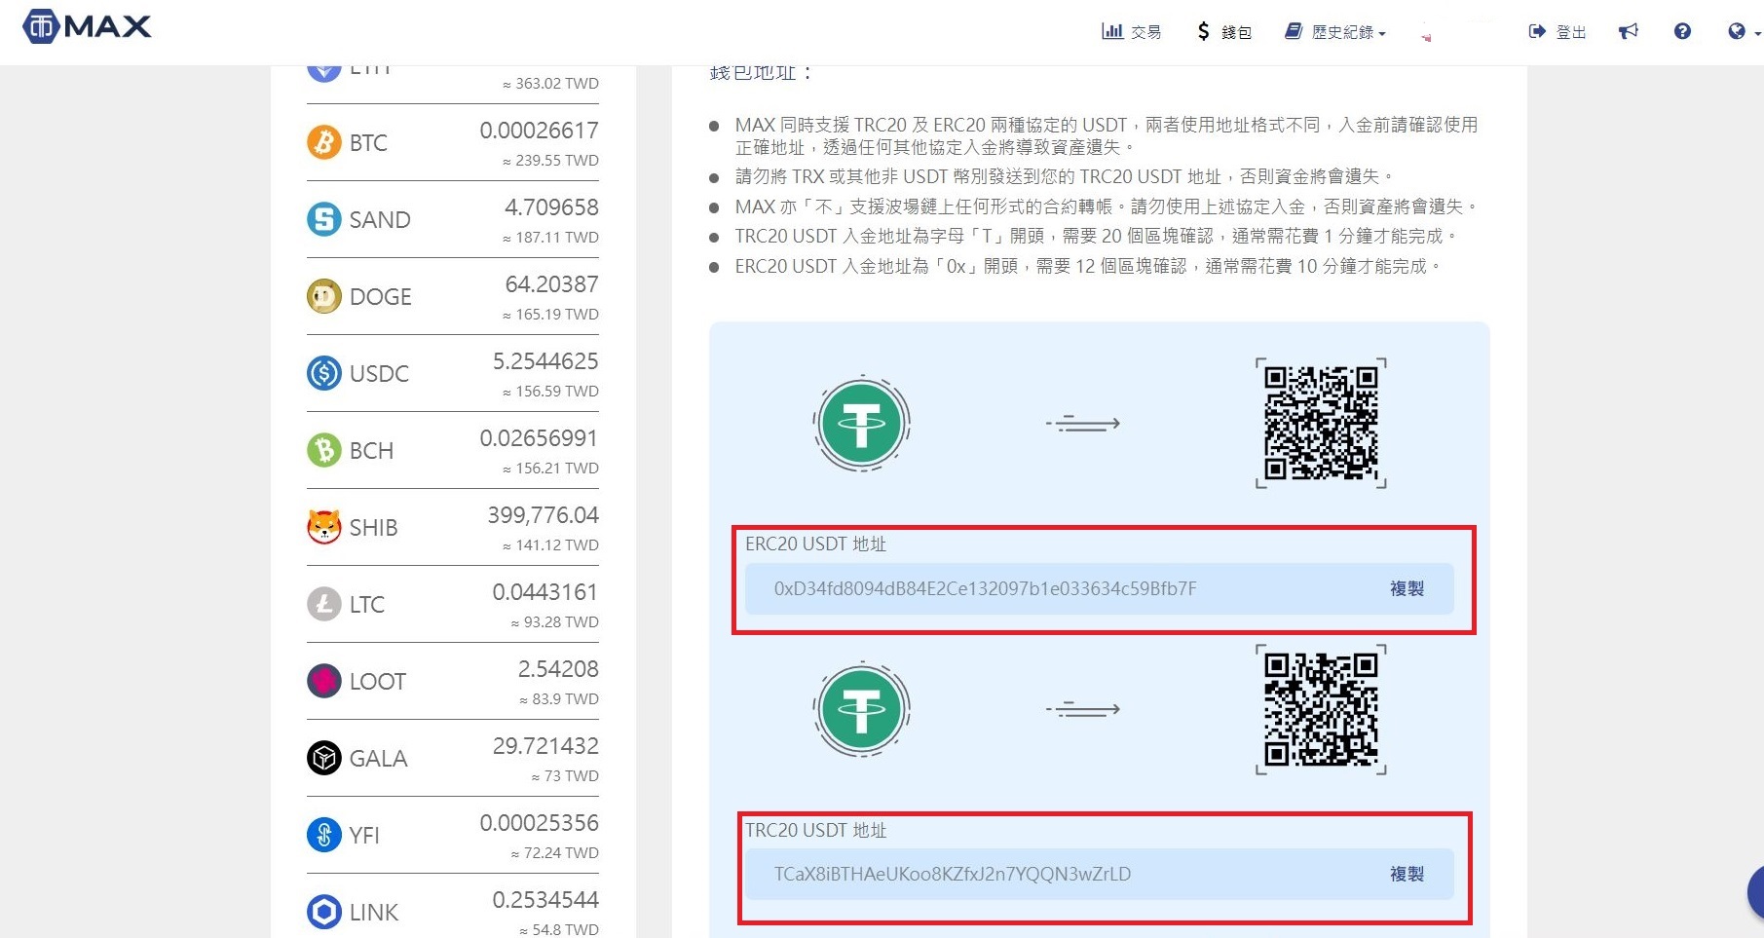Select the USDC coin icon
1764x938 pixels.
point(324,373)
